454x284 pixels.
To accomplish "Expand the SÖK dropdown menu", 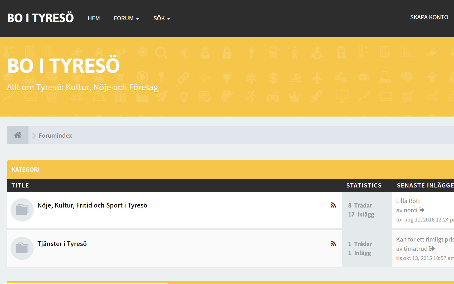I will (162, 18).
